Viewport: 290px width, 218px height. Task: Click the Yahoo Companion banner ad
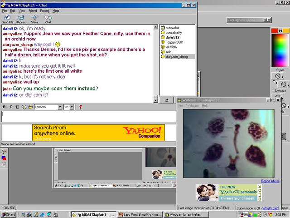click(x=98, y=133)
